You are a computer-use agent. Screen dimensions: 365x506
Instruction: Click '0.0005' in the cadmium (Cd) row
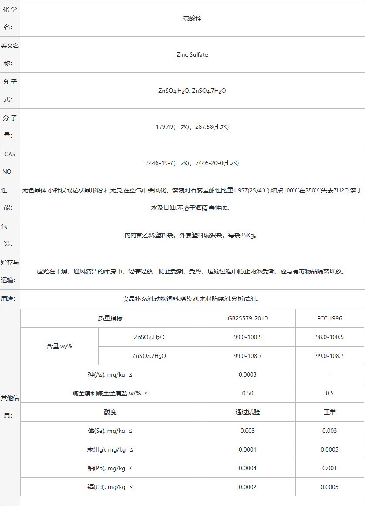click(329, 487)
